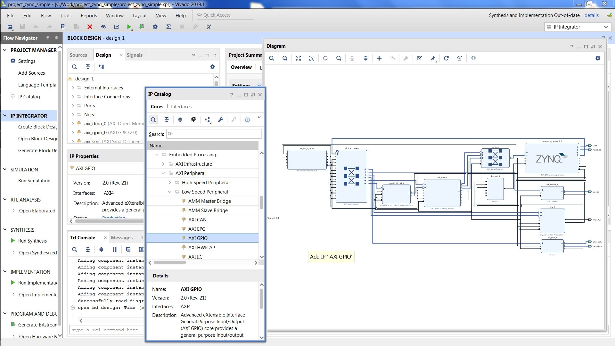The width and height of the screenshot is (615, 346).
Task: Click the Tcl command input field
Action: (x=107, y=330)
